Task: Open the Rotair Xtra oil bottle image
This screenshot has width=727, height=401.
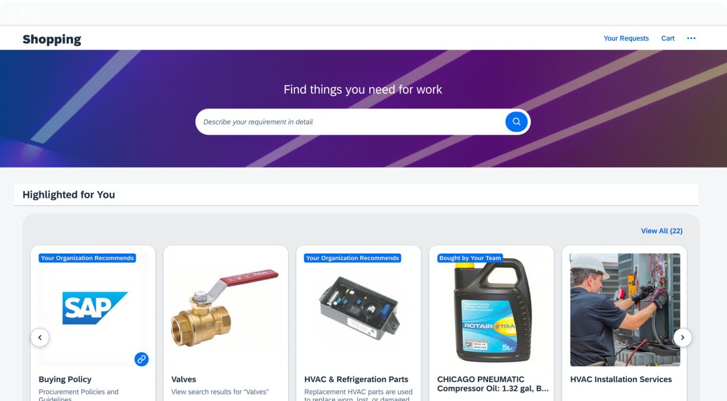Action: tap(492, 310)
